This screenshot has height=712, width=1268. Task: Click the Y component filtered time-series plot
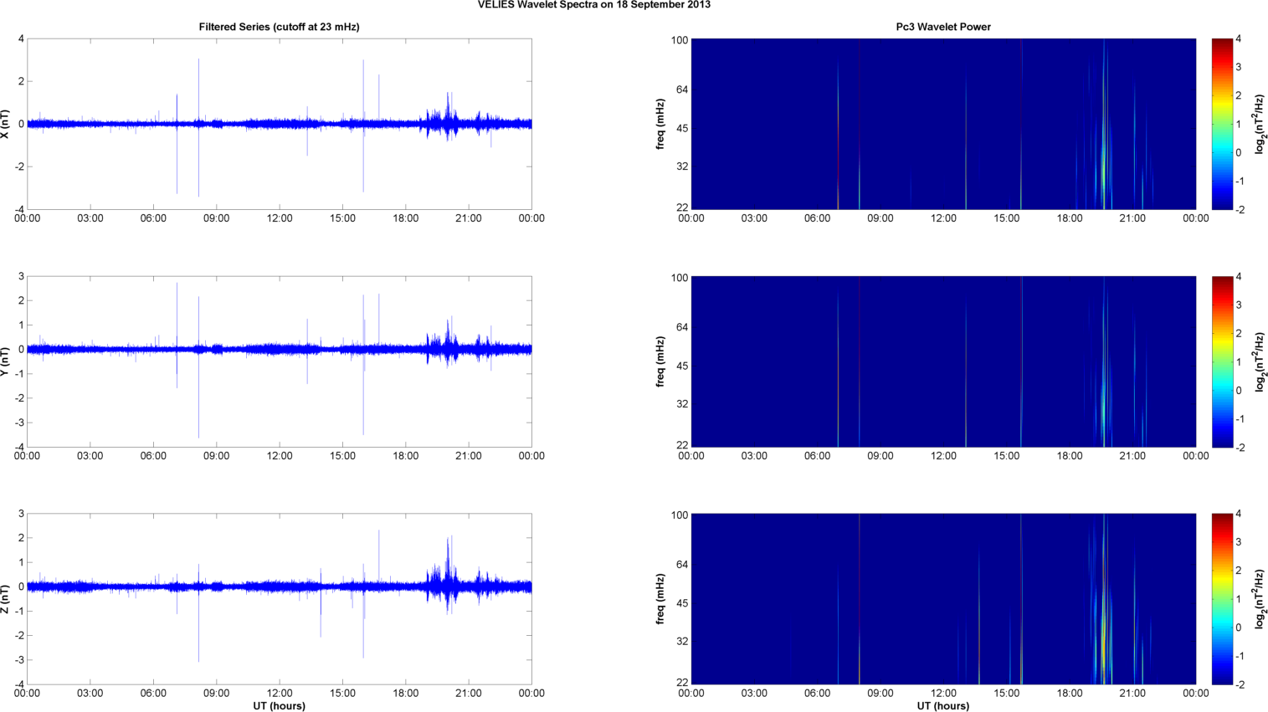click(280, 361)
